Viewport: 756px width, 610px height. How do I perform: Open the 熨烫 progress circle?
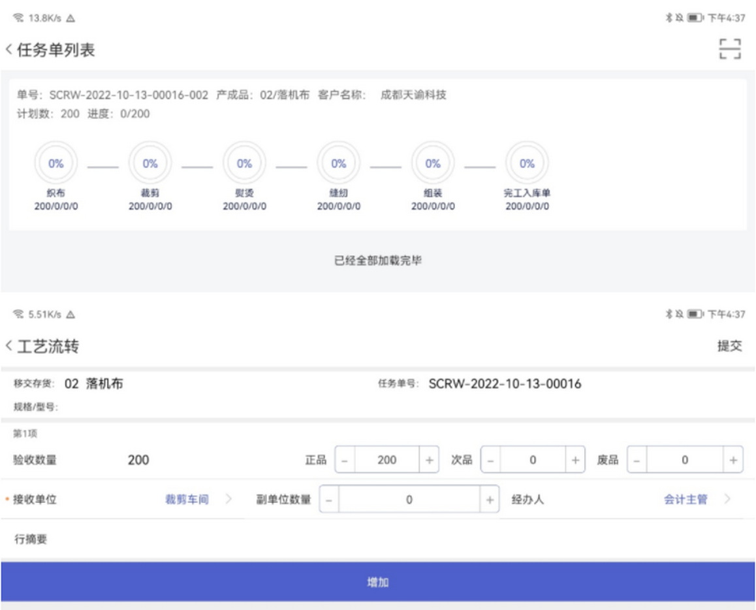[x=244, y=164]
